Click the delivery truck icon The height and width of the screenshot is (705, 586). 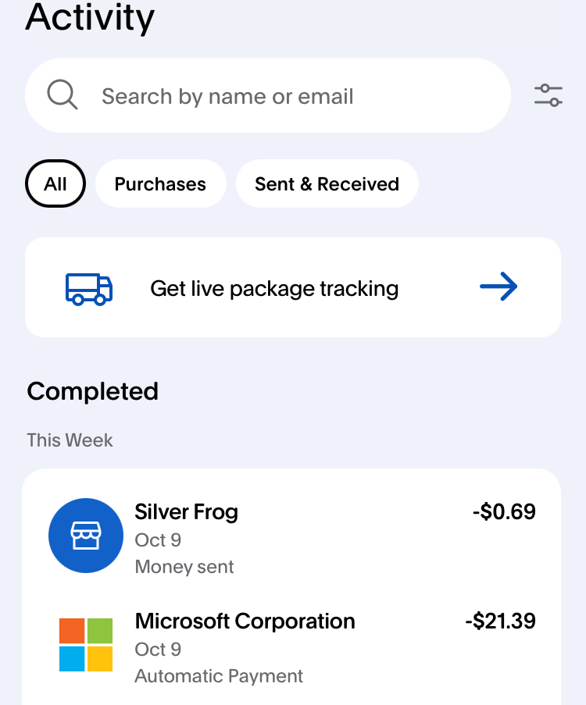point(88,288)
